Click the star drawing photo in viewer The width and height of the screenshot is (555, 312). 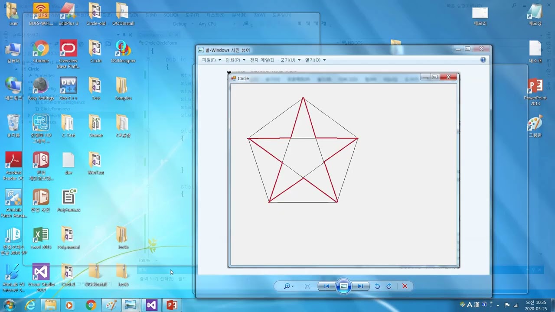pyautogui.click(x=343, y=170)
